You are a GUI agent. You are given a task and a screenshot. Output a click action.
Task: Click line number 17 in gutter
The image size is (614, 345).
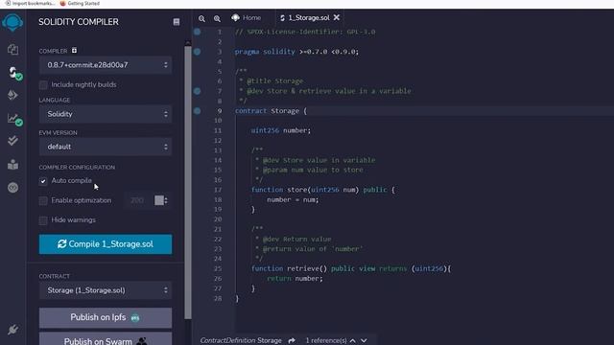(218, 190)
